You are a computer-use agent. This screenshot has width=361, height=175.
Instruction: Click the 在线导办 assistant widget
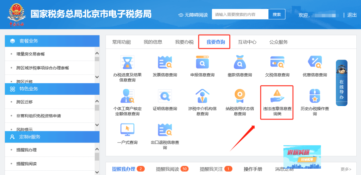click(x=342, y=83)
